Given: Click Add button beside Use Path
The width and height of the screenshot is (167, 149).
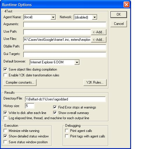Looking at the screenshot, I should [x=99, y=32].
